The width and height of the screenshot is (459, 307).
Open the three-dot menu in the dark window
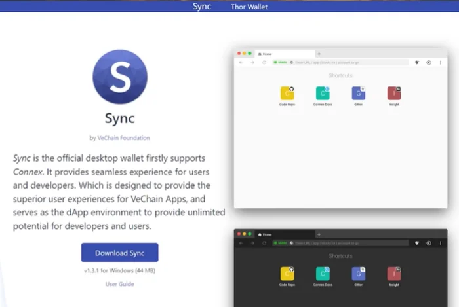(x=440, y=243)
